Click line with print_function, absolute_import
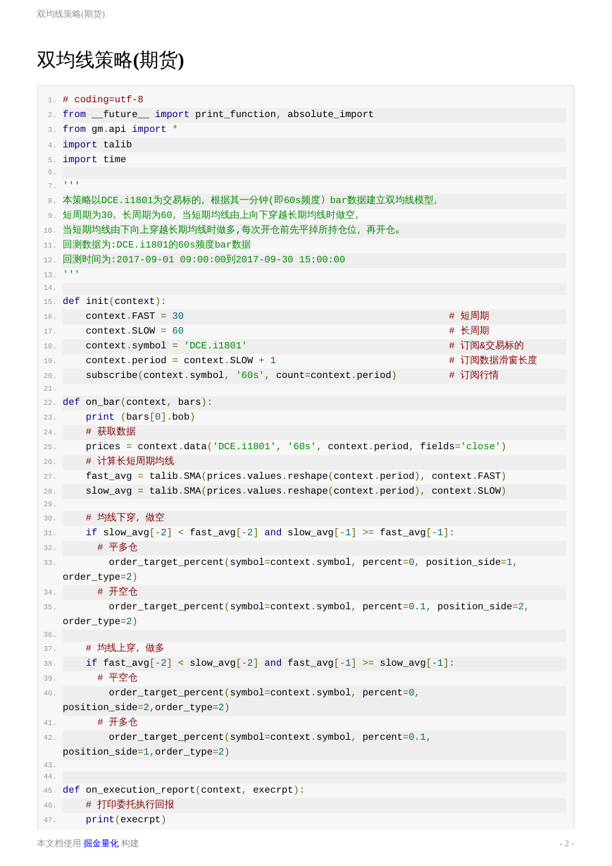The height and width of the screenshot is (866, 612). [218, 115]
